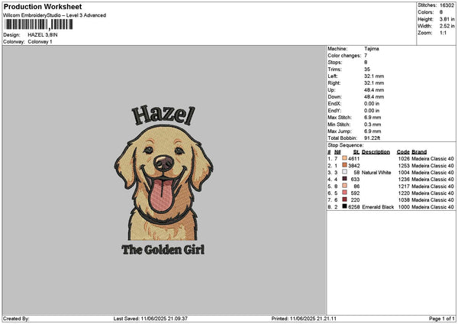The image size is (458, 324).
Task: Click the peach swatch for code 1217
Action: click(x=345, y=186)
